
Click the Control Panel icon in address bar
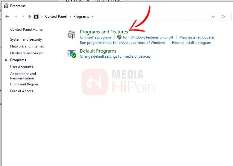click(36, 16)
